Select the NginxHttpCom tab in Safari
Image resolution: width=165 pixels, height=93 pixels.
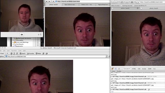(x=103, y=5)
